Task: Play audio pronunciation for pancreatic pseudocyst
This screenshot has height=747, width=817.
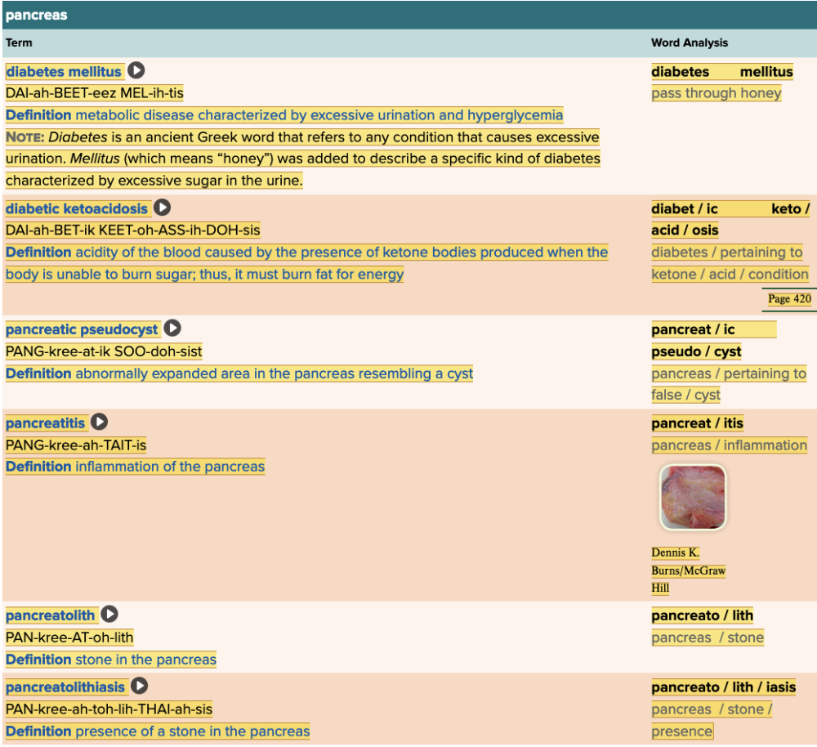Action: pyautogui.click(x=172, y=329)
